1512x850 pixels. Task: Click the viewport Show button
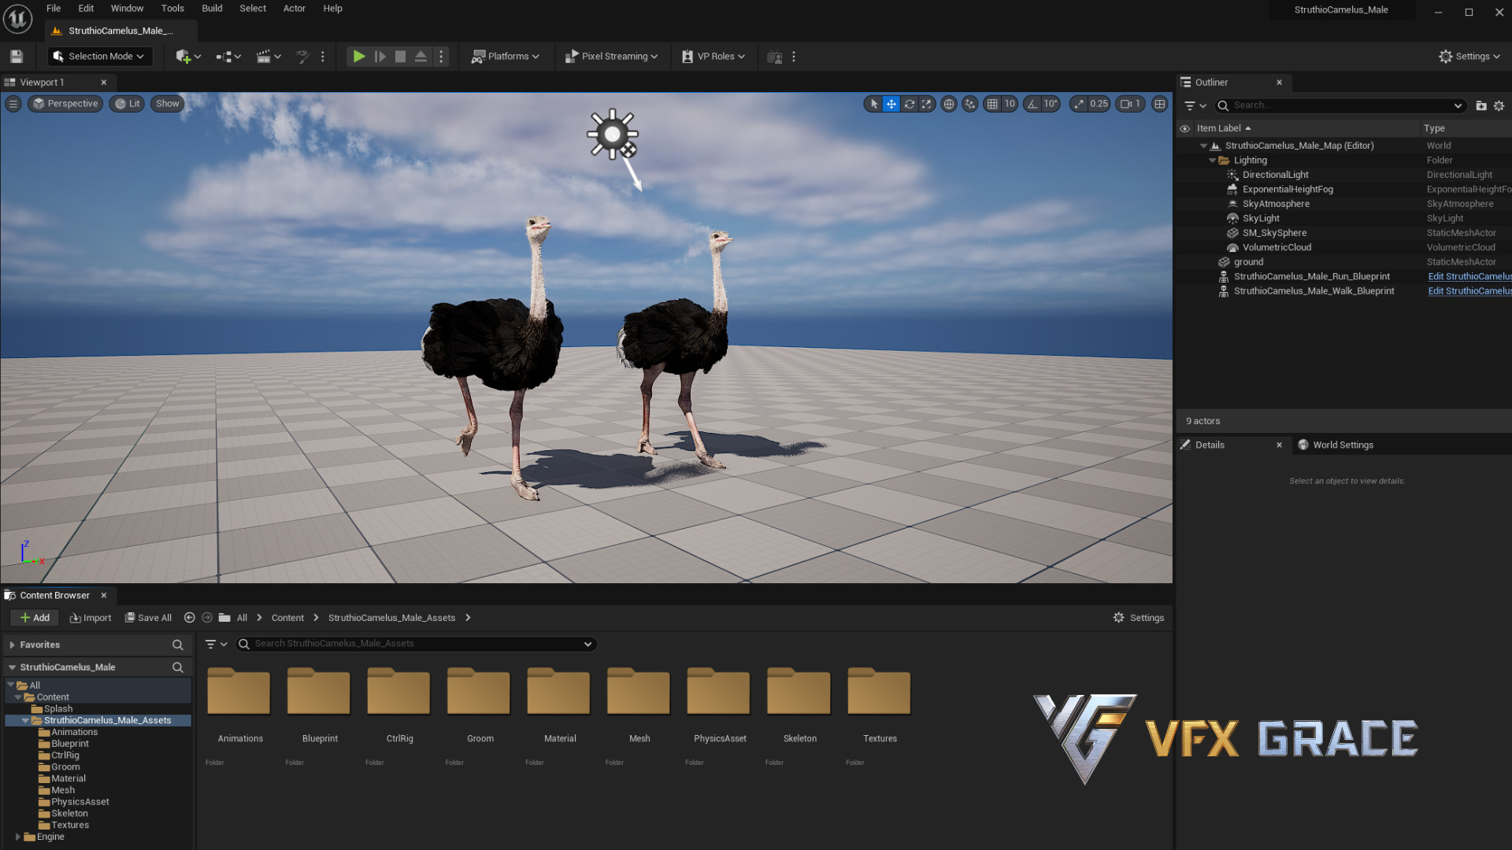click(x=167, y=104)
